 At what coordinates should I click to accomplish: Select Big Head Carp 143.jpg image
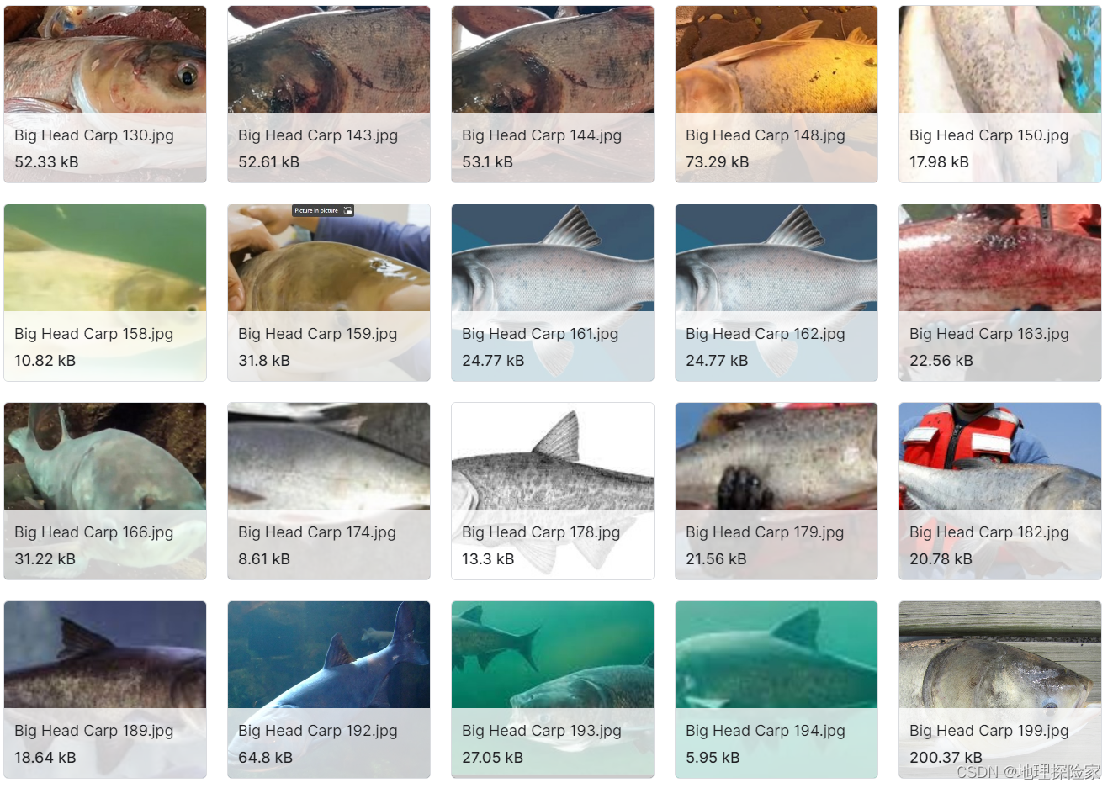click(x=329, y=94)
